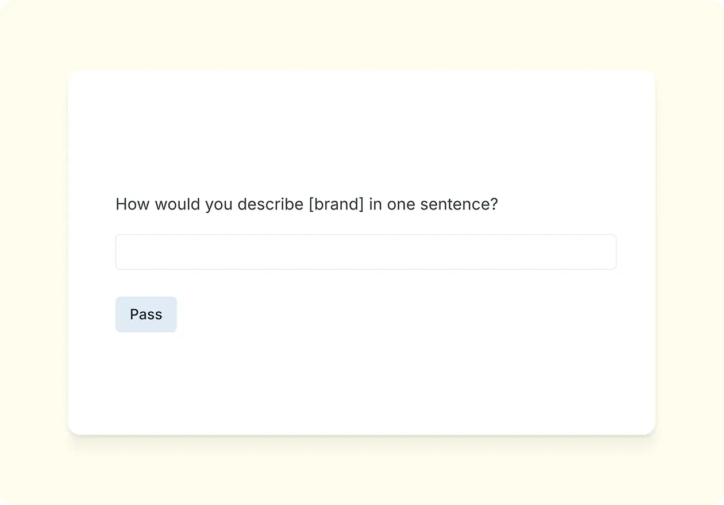Click the rounded text box border
Viewport: 724px width, 505px height.
coord(365,235)
